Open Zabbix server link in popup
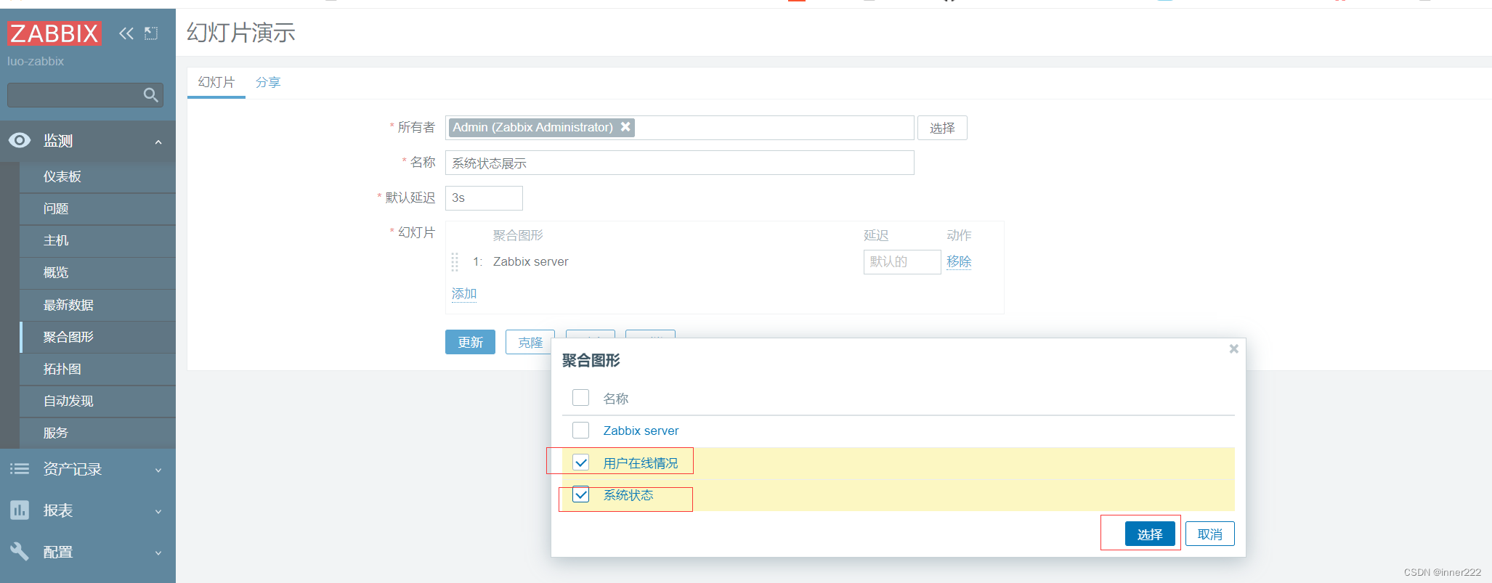The image size is (1492, 583). (641, 431)
